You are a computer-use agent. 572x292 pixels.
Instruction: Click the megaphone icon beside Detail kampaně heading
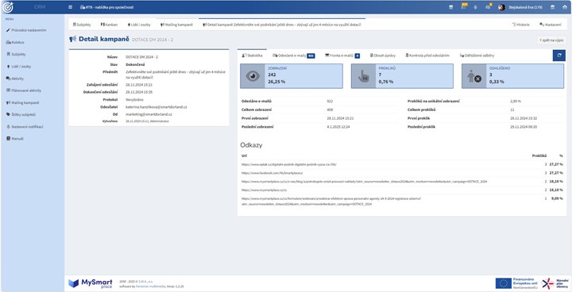(x=72, y=39)
